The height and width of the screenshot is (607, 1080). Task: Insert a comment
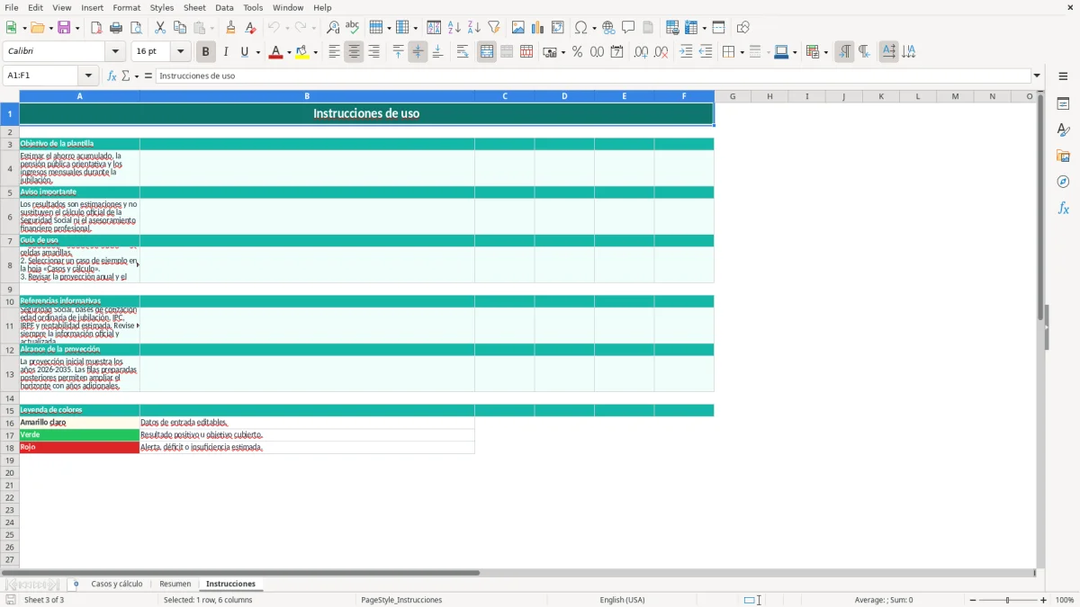pyautogui.click(x=628, y=28)
